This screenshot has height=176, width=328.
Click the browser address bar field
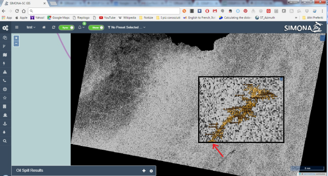(x=104, y=11)
